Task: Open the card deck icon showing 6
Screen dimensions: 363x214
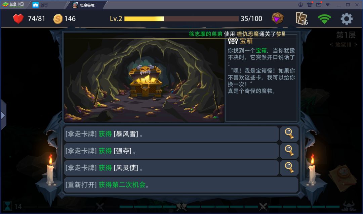Action: [301, 18]
